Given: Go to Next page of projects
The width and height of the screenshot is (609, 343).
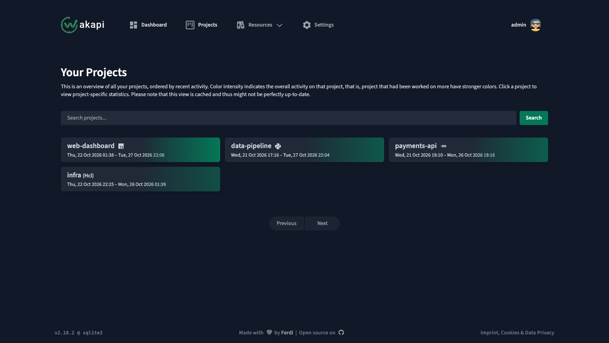Looking at the screenshot, I should pyautogui.click(x=322, y=223).
